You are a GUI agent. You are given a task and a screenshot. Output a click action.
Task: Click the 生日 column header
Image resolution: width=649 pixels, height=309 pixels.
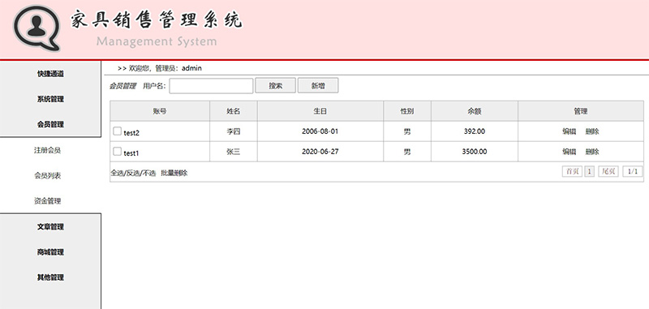(320, 111)
